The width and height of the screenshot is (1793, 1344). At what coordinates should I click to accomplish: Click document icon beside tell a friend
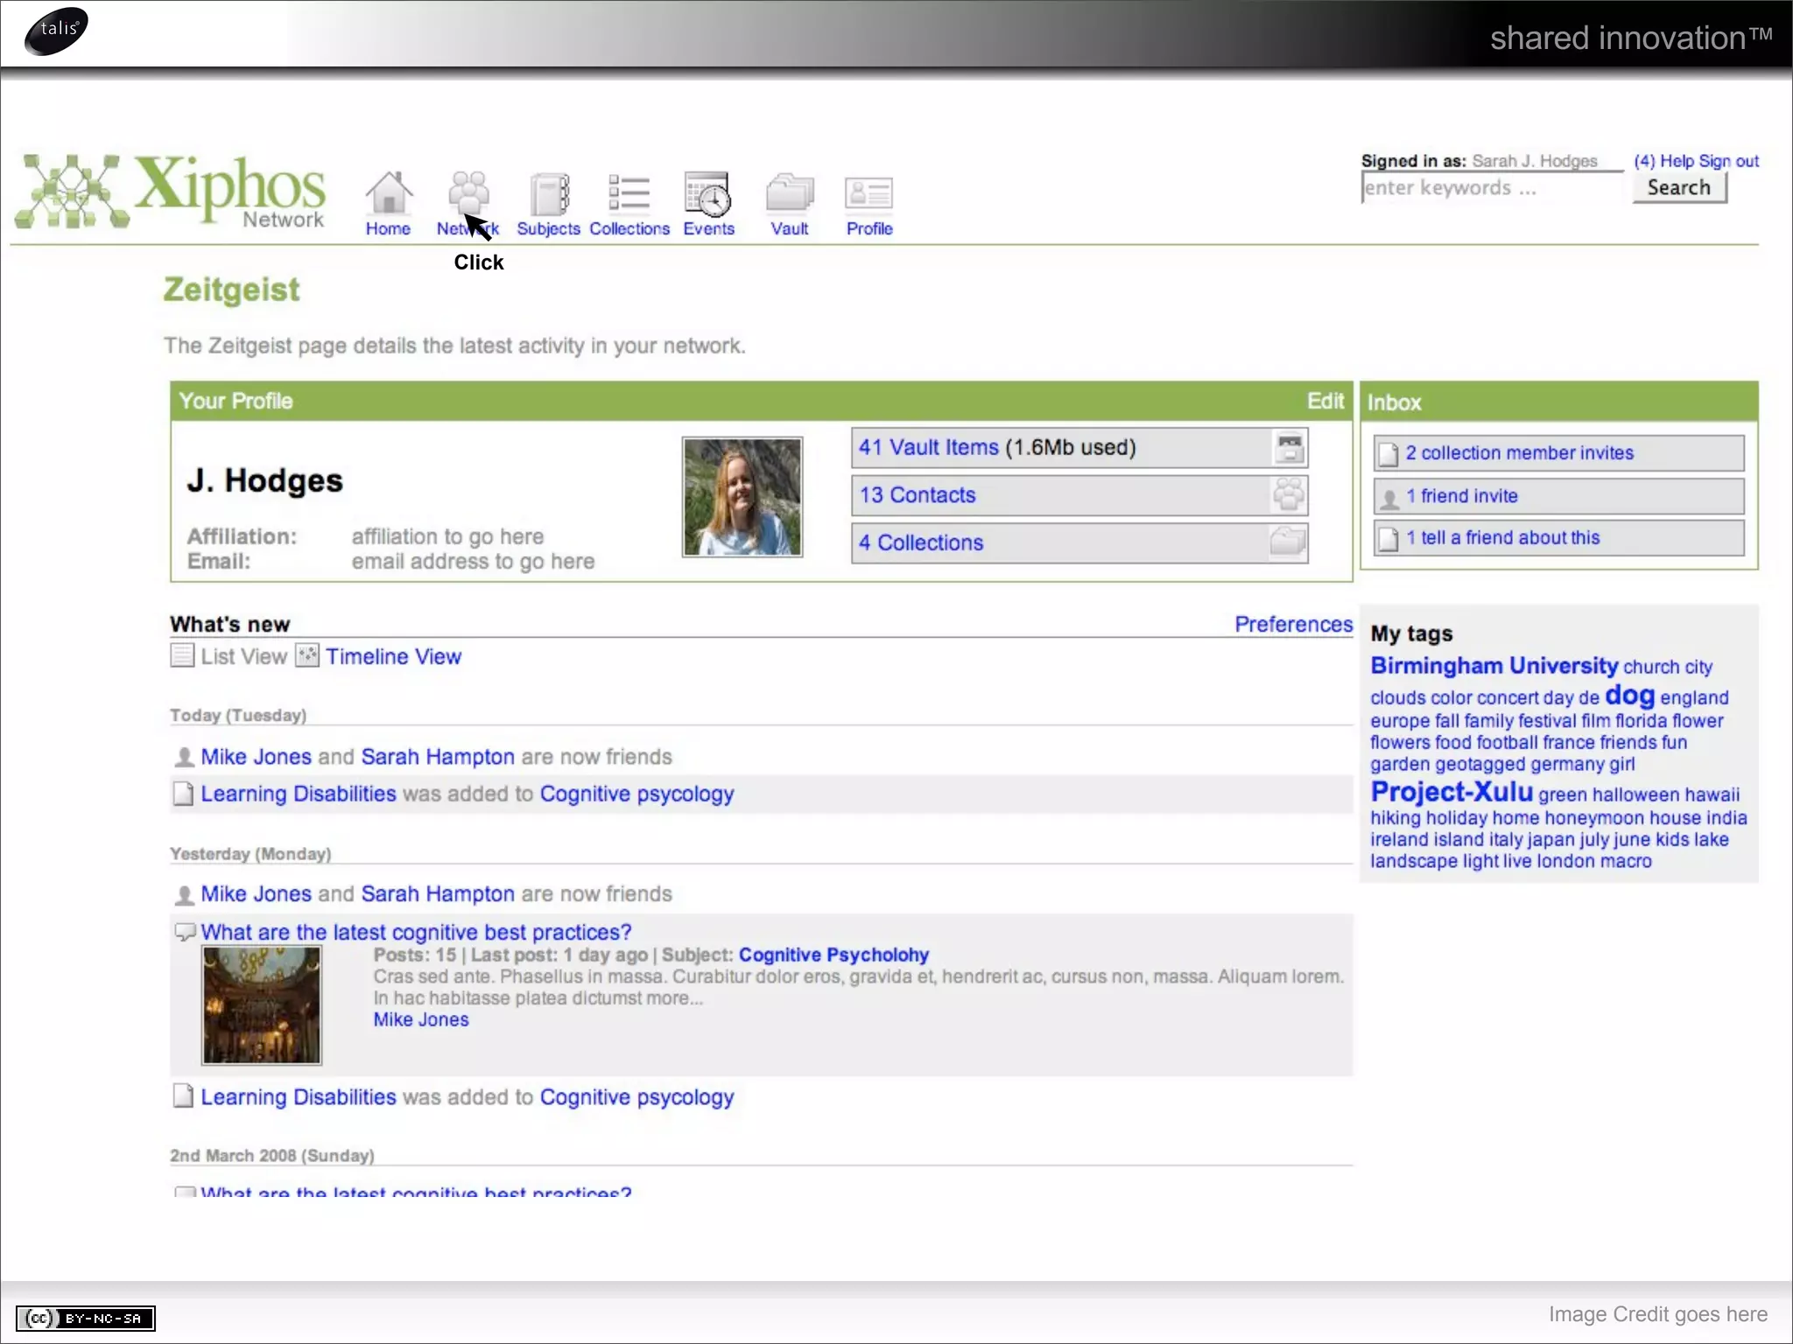click(x=1388, y=539)
